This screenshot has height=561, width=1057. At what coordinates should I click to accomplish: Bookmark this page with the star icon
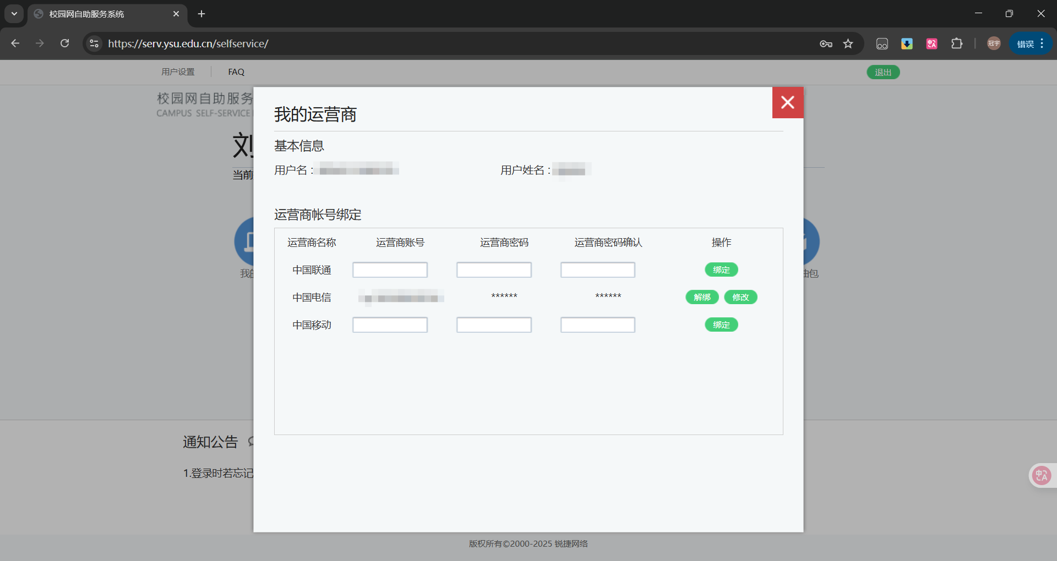(x=848, y=43)
